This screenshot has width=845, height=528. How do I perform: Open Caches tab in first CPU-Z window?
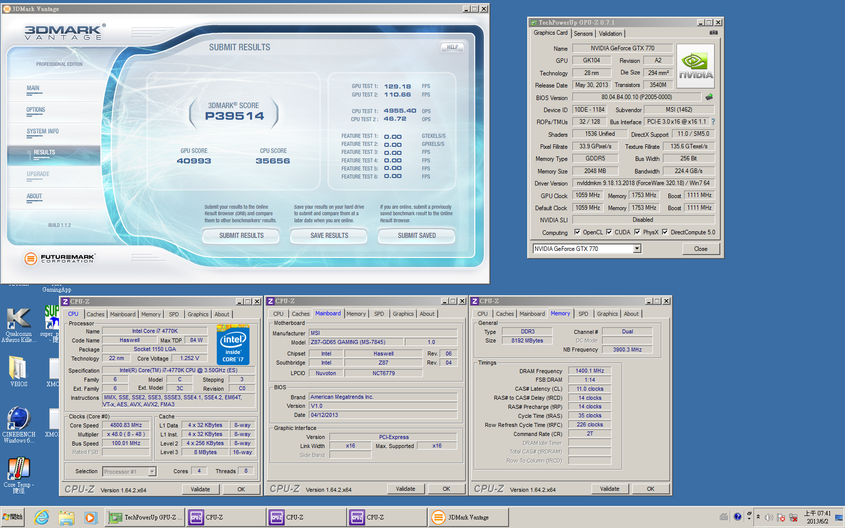[x=95, y=314]
